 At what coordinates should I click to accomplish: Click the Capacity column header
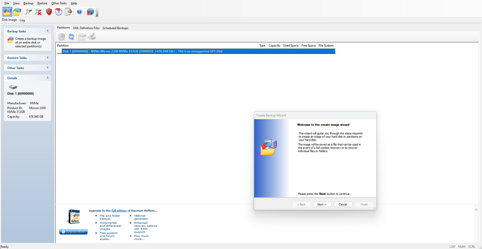274,45
